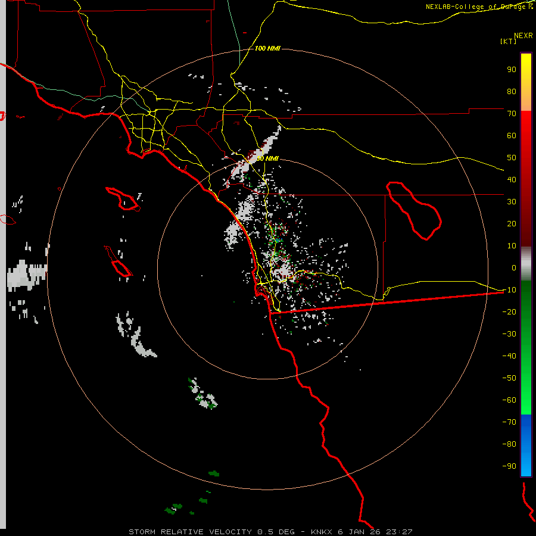Click the -50 value on velocity scale
This screenshot has height=536, width=536.
point(509,378)
